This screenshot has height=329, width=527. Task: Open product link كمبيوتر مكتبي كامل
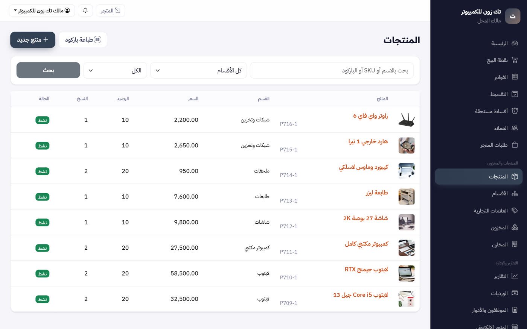(367, 244)
